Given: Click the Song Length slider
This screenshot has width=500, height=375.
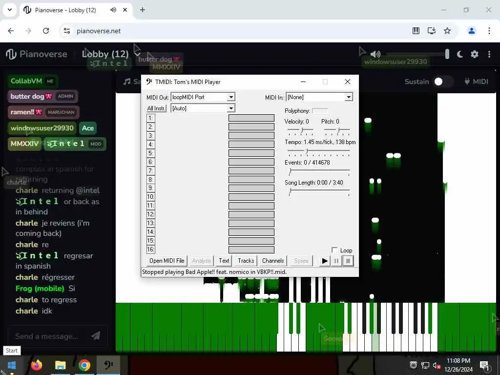Looking at the screenshot, I should pos(318,191).
